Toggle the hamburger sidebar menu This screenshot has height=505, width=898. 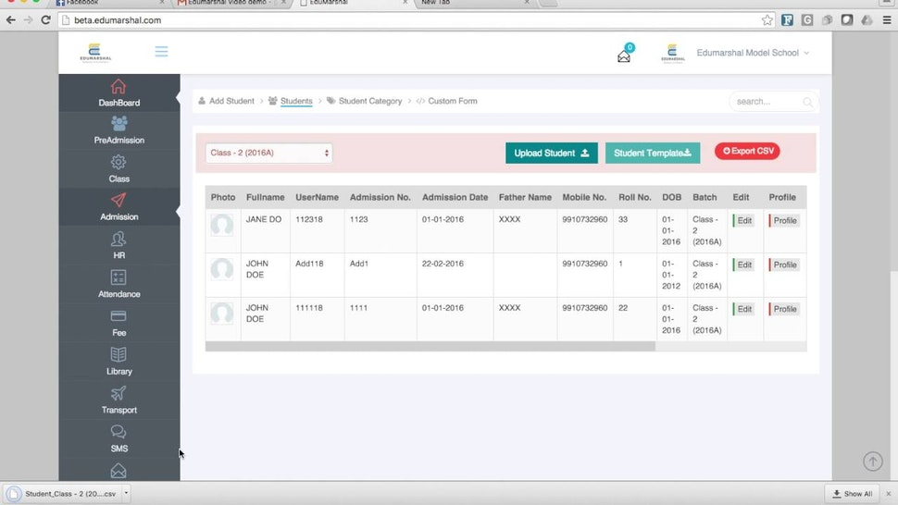tap(161, 52)
